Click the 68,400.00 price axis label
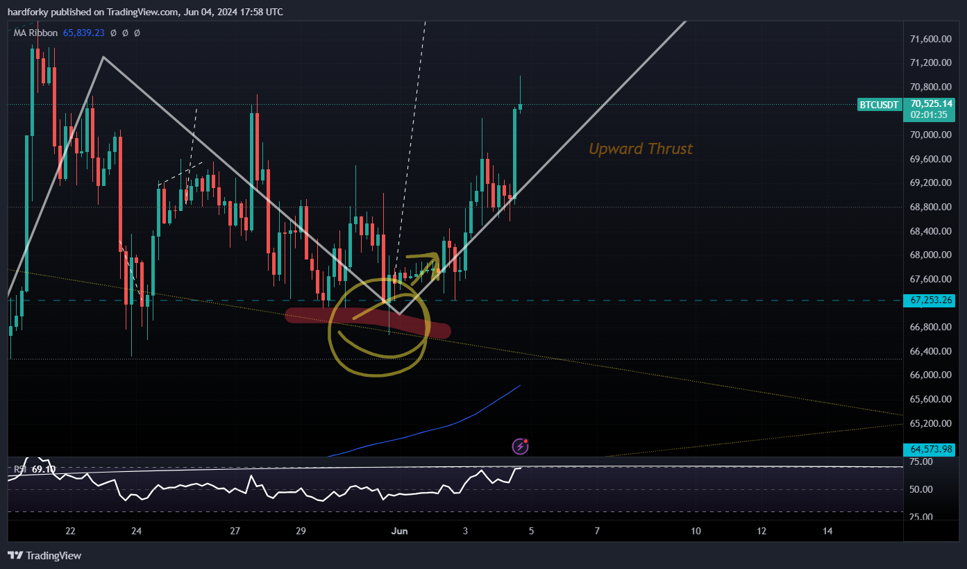Viewport: 967px width, 569px height. (930, 231)
